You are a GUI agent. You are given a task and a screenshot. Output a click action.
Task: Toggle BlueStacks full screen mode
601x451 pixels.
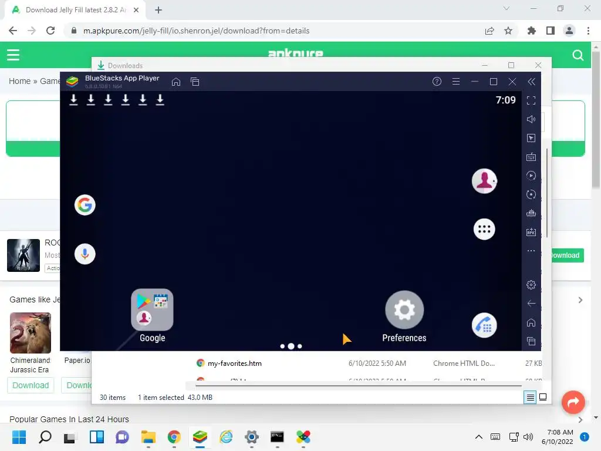531,100
